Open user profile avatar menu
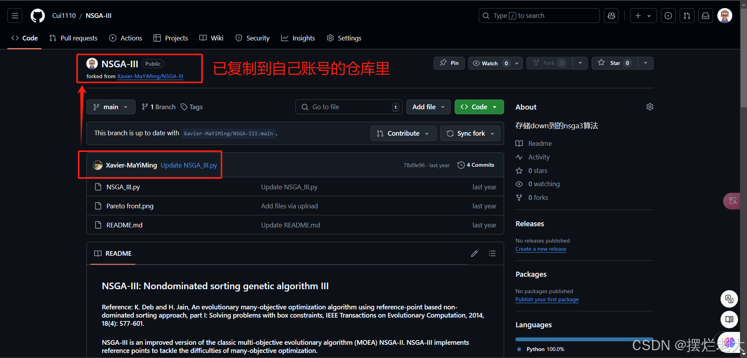The width and height of the screenshot is (747, 358). tap(724, 16)
